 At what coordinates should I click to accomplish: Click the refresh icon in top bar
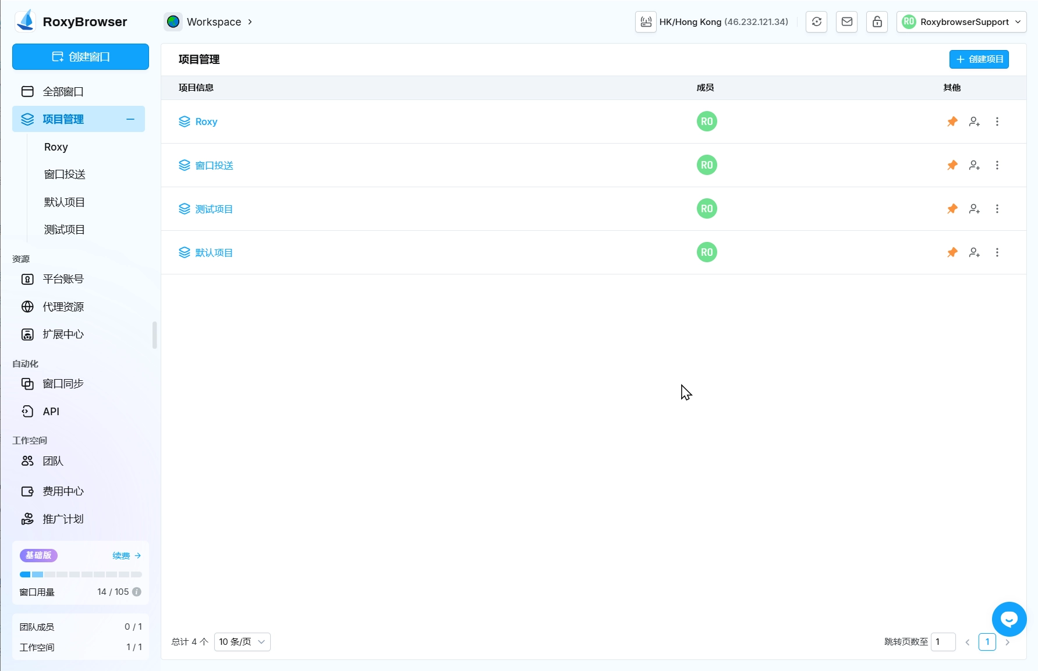coord(816,22)
